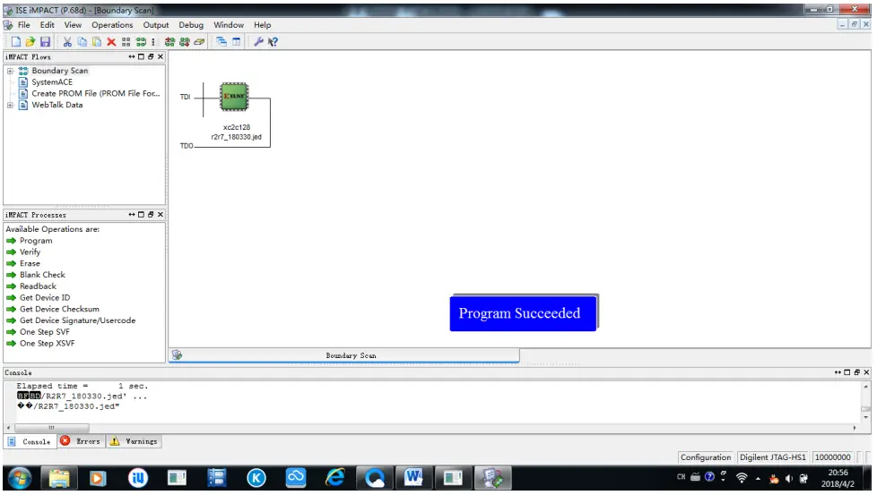
Task: Click the r2r7_180330.jed file label
Action: click(236, 137)
